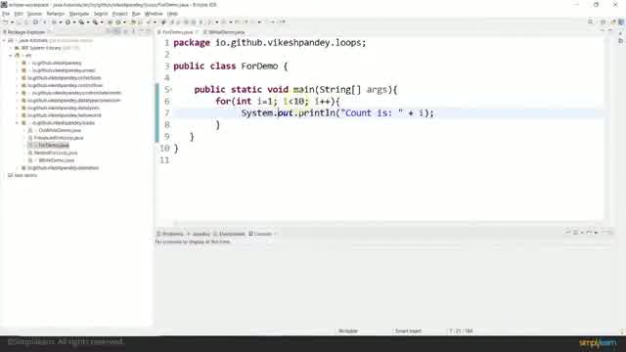
Task: Click the Smart Insert status bar entry
Action: (408, 331)
